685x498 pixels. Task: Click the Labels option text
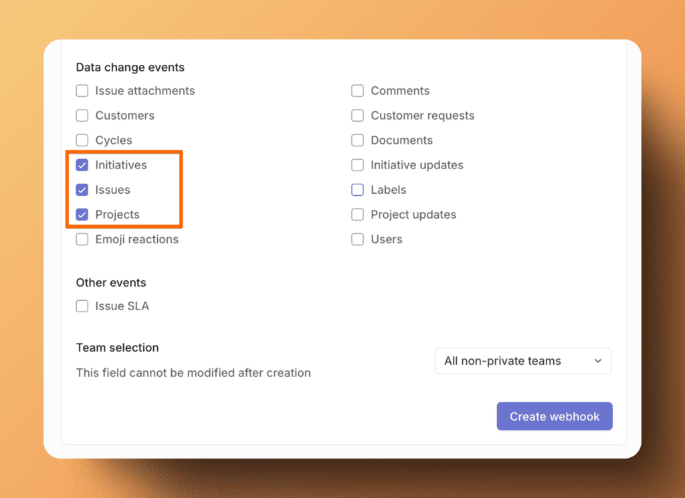389,190
